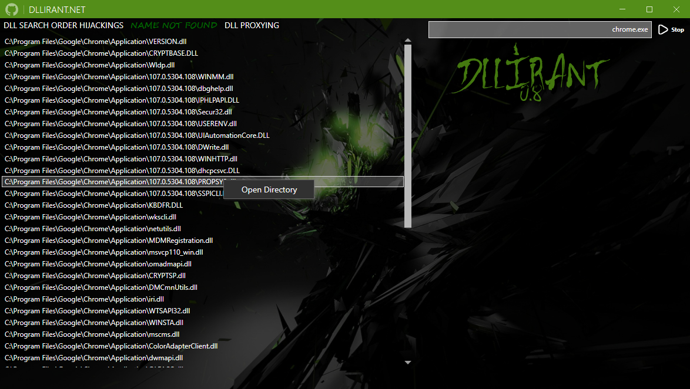Image resolution: width=690 pixels, height=389 pixels.
Task: Select the omadmapi.dll path row
Action: point(203,264)
